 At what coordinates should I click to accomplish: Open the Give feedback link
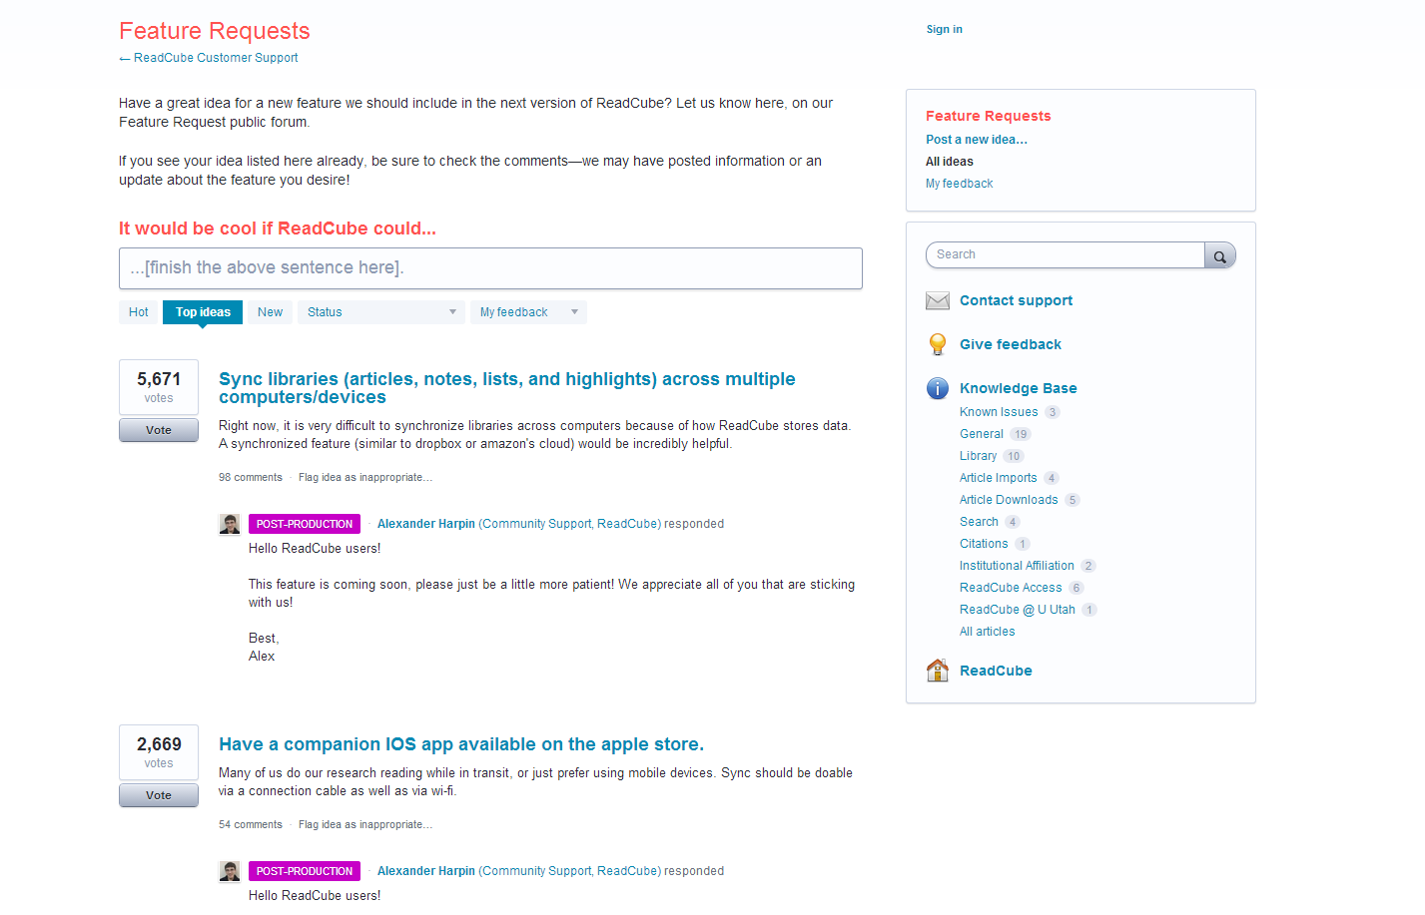[x=1011, y=344]
